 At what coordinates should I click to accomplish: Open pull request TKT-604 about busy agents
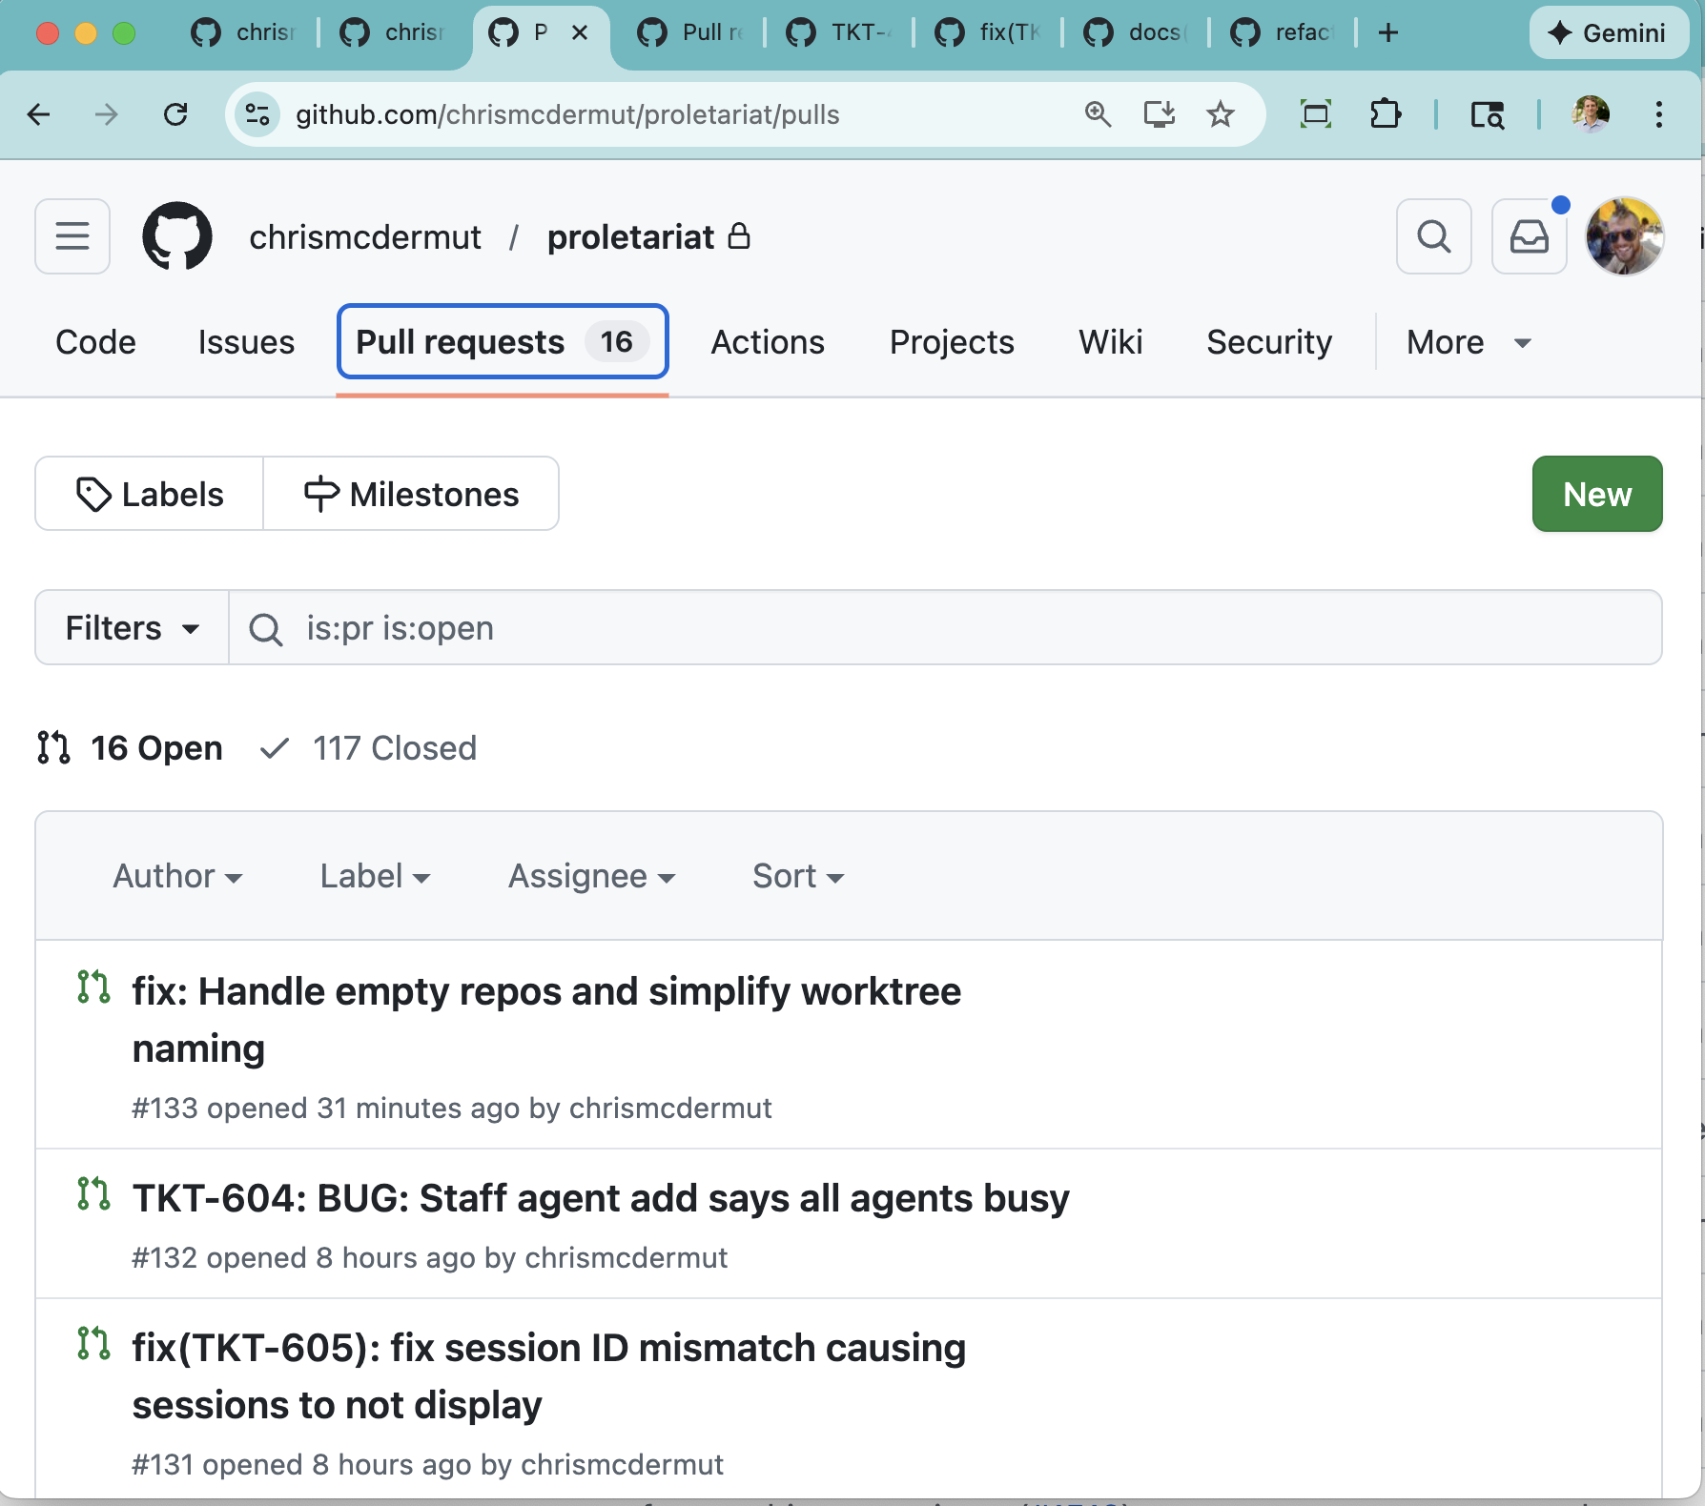(600, 1199)
